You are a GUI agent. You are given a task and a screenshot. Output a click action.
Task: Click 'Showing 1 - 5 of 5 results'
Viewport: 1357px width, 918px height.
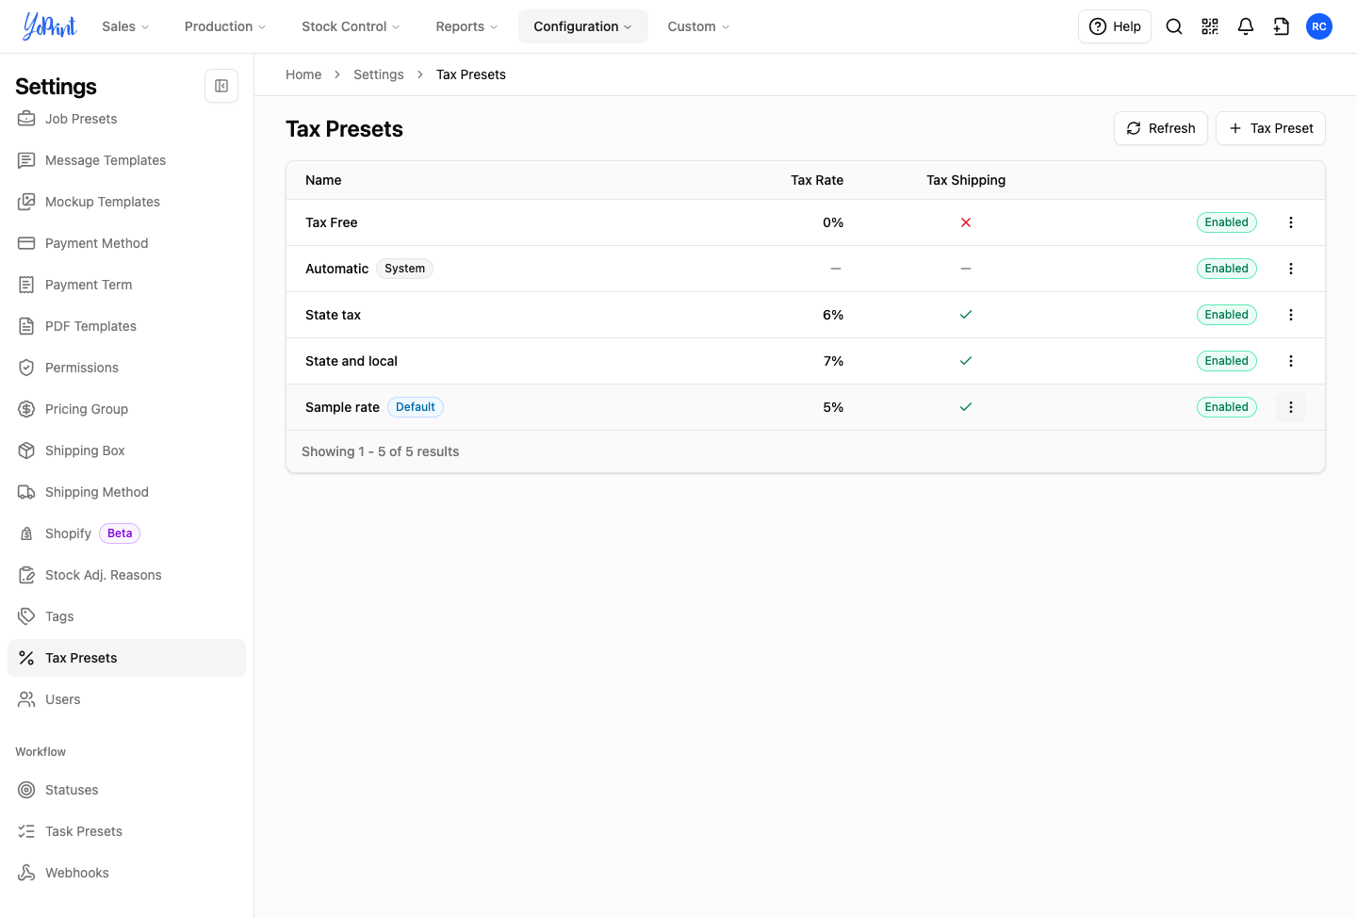click(381, 451)
